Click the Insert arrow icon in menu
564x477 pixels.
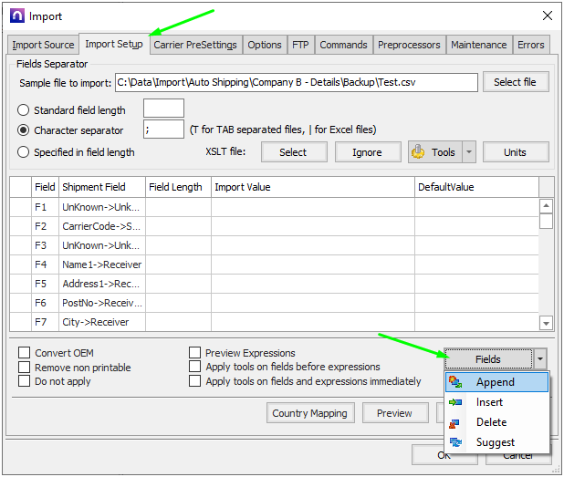coord(456,402)
